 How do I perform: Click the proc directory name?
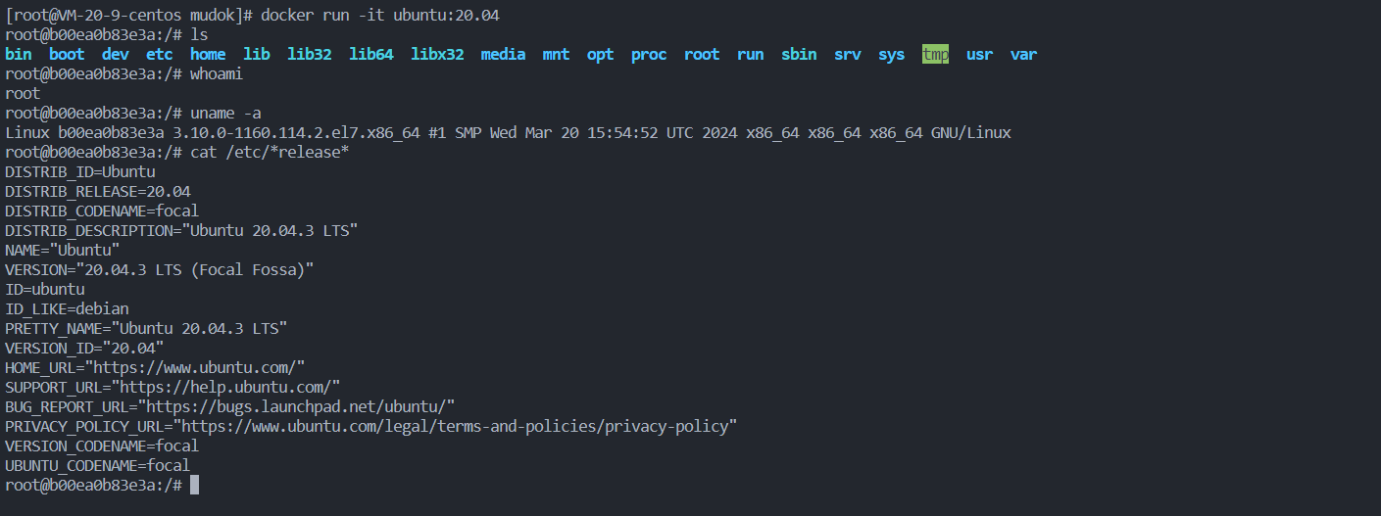[x=649, y=55]
